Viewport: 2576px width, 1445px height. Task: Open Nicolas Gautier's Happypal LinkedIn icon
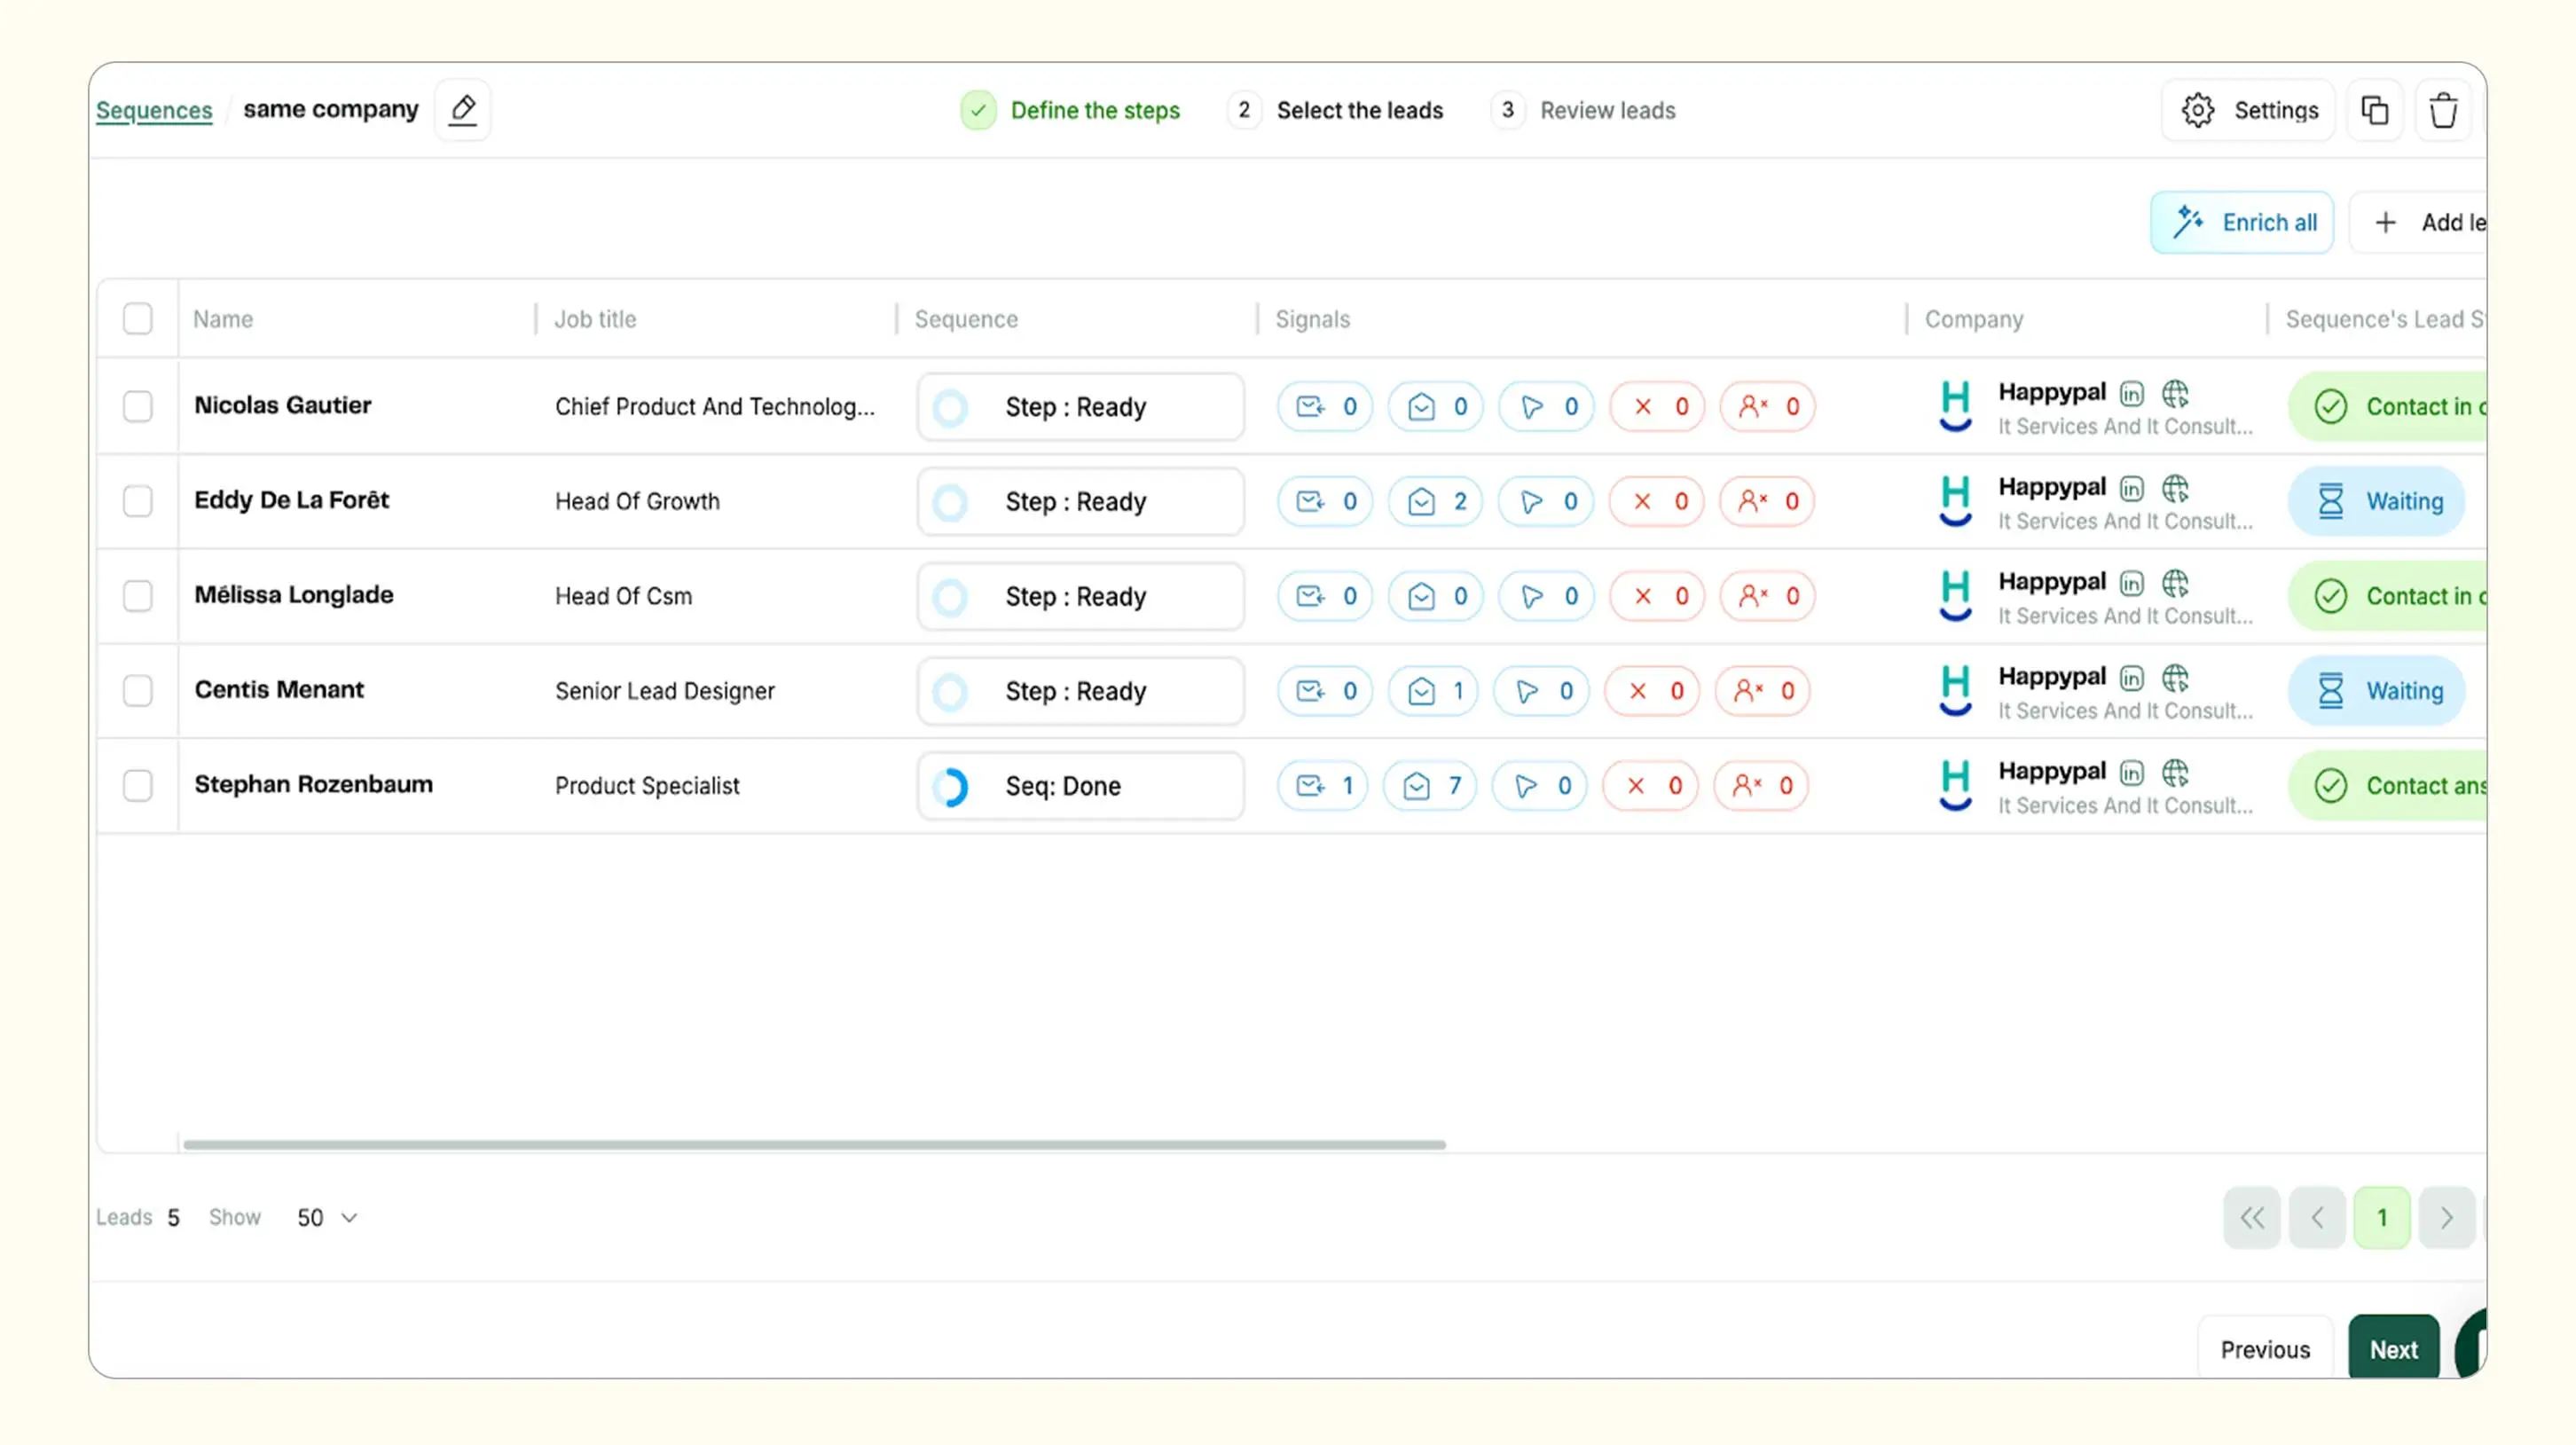pyautogui.click(x=2131, y=394)
